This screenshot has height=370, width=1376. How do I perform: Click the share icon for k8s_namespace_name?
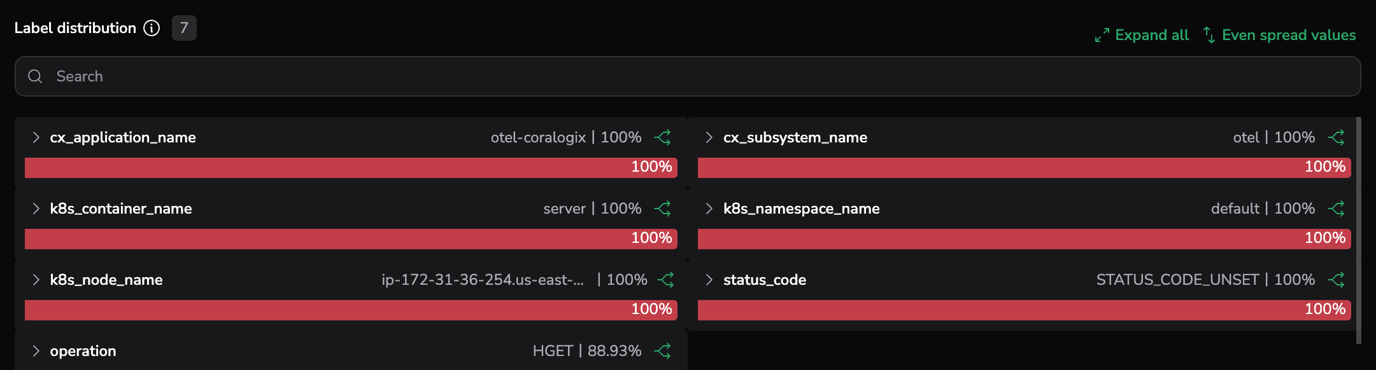[x=1336, y=209]
